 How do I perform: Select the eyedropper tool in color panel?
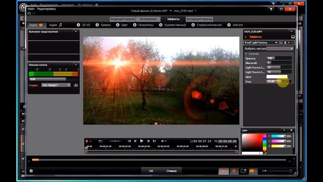click(x=265, y=153)
